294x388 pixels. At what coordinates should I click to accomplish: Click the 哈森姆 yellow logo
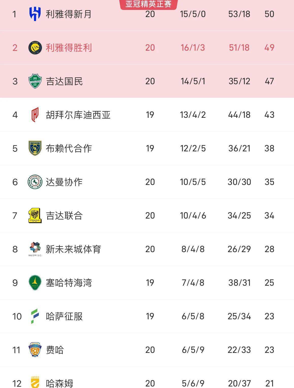[35, 382]
